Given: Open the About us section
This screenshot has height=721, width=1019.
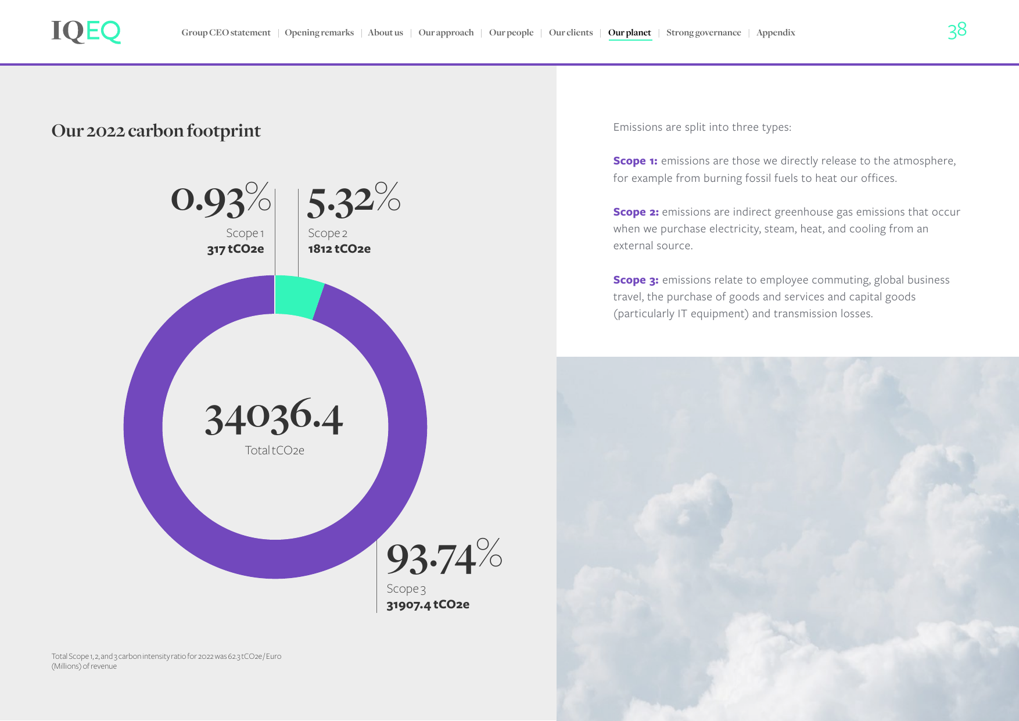Looking at the screenshot, I should pyautogui.click(x=385, y=33).
